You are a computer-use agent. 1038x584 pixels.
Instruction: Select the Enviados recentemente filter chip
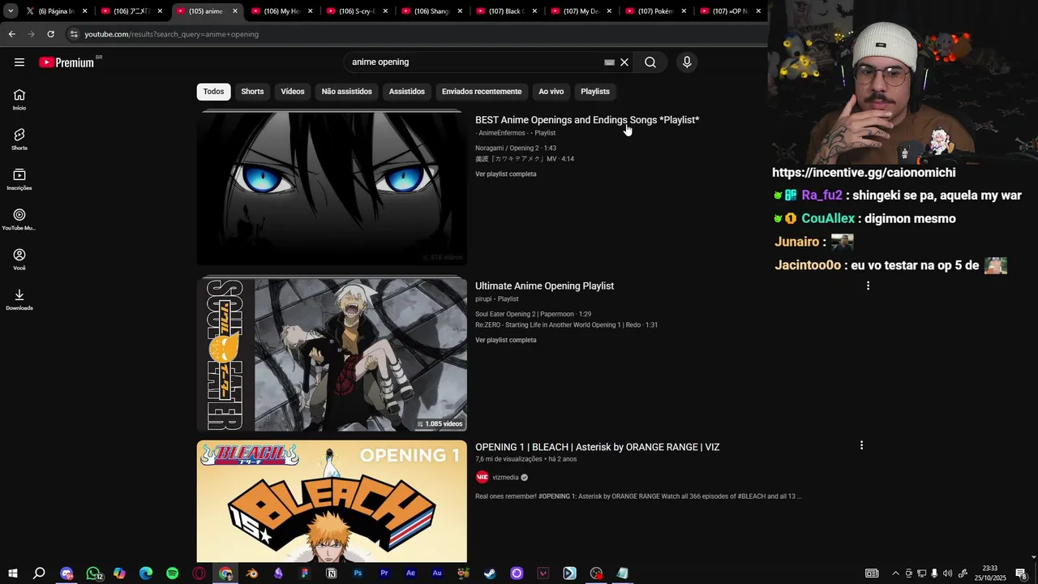pyautogui.click(x=482, y=92)
